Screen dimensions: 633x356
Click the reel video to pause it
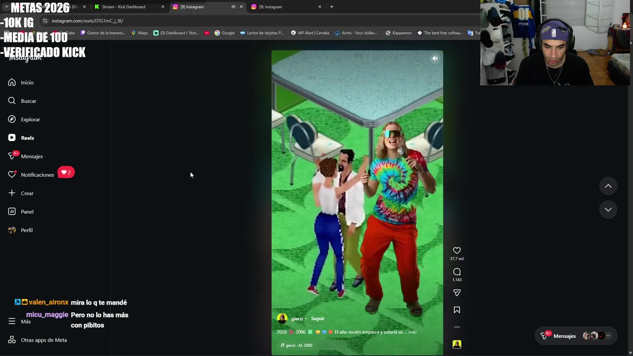tap(357, 203)
